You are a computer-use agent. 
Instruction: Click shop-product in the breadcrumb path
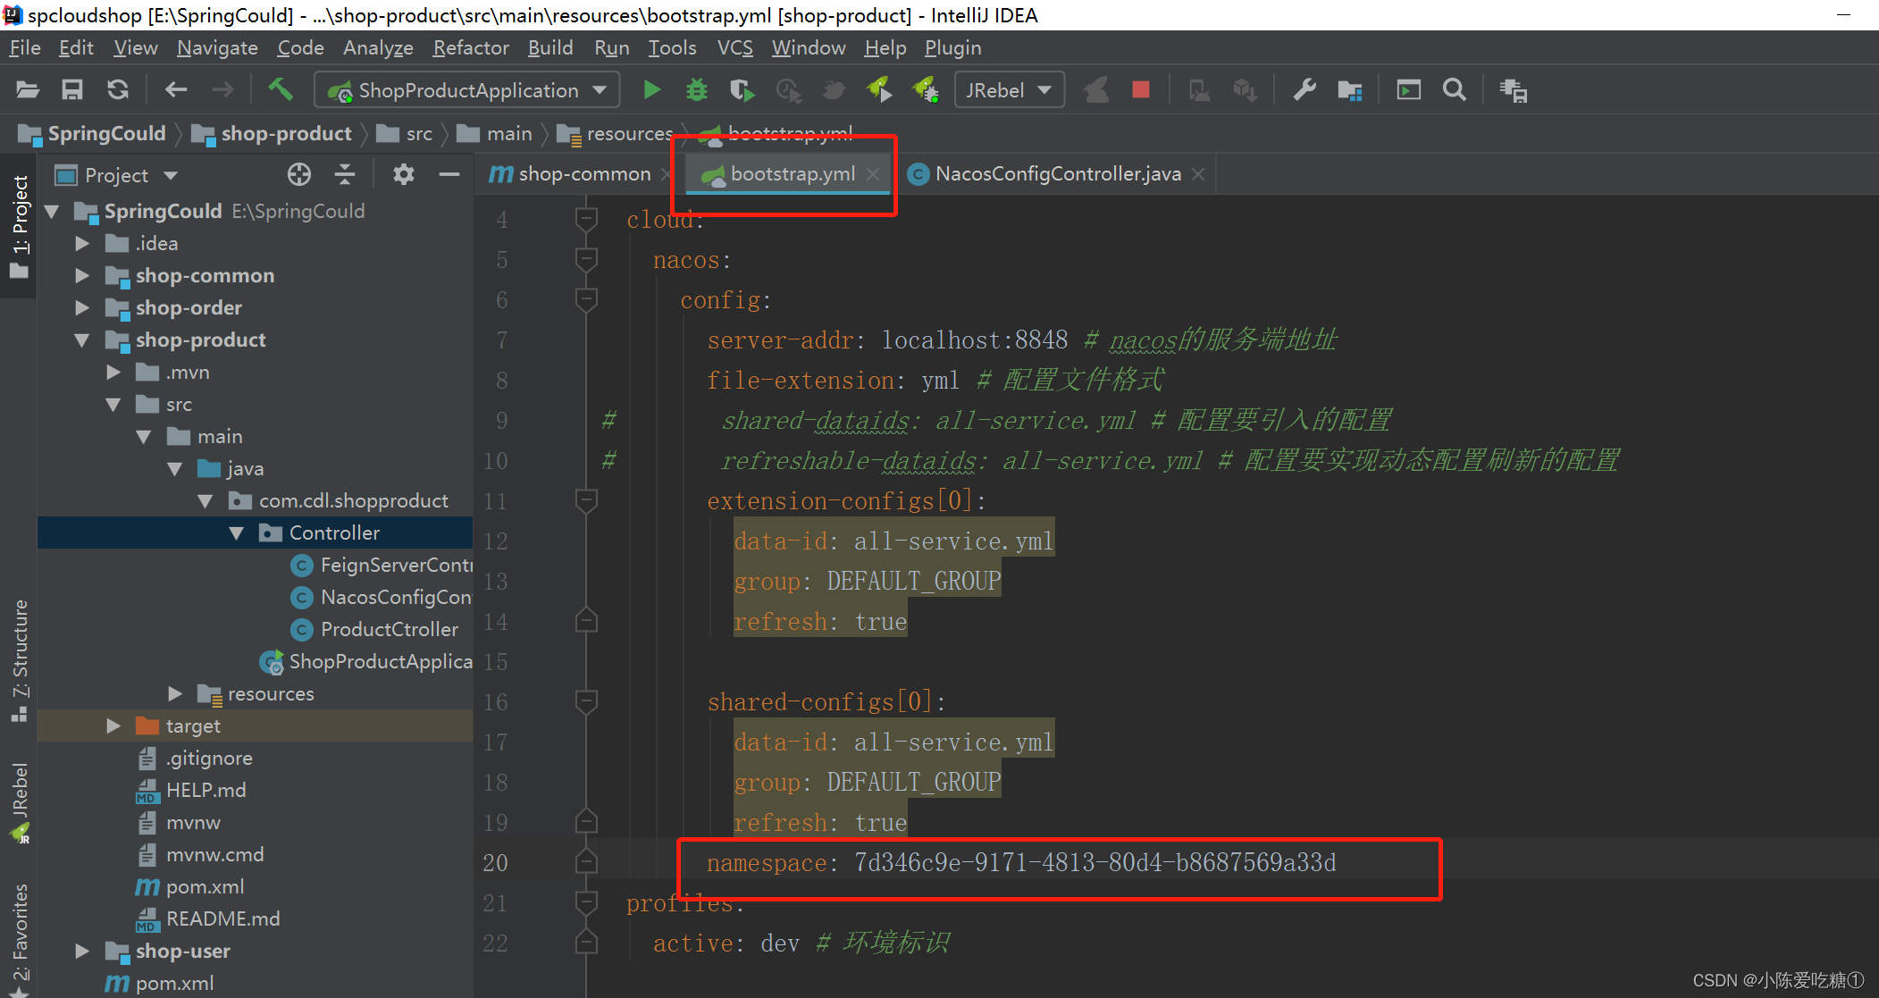point(286,134)
